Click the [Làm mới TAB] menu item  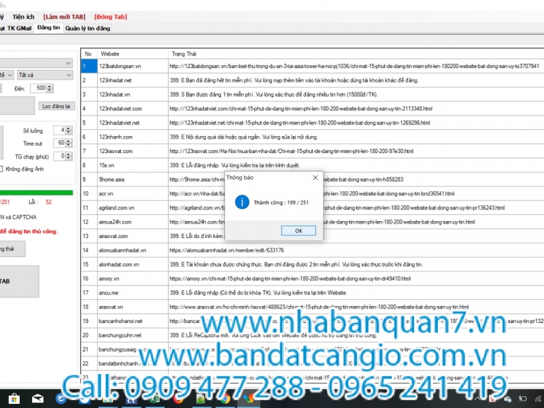[x=65, y=16]
